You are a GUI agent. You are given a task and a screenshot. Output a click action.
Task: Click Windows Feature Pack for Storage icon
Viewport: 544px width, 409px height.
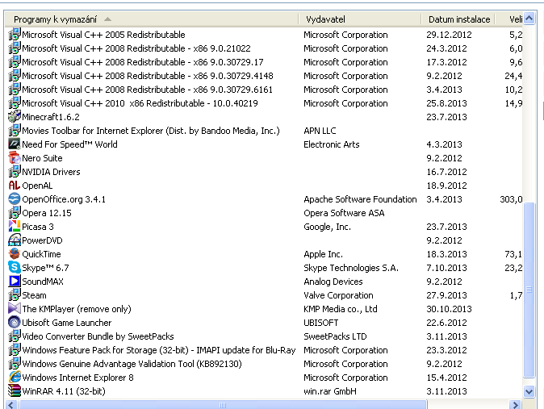click(15, 350)
